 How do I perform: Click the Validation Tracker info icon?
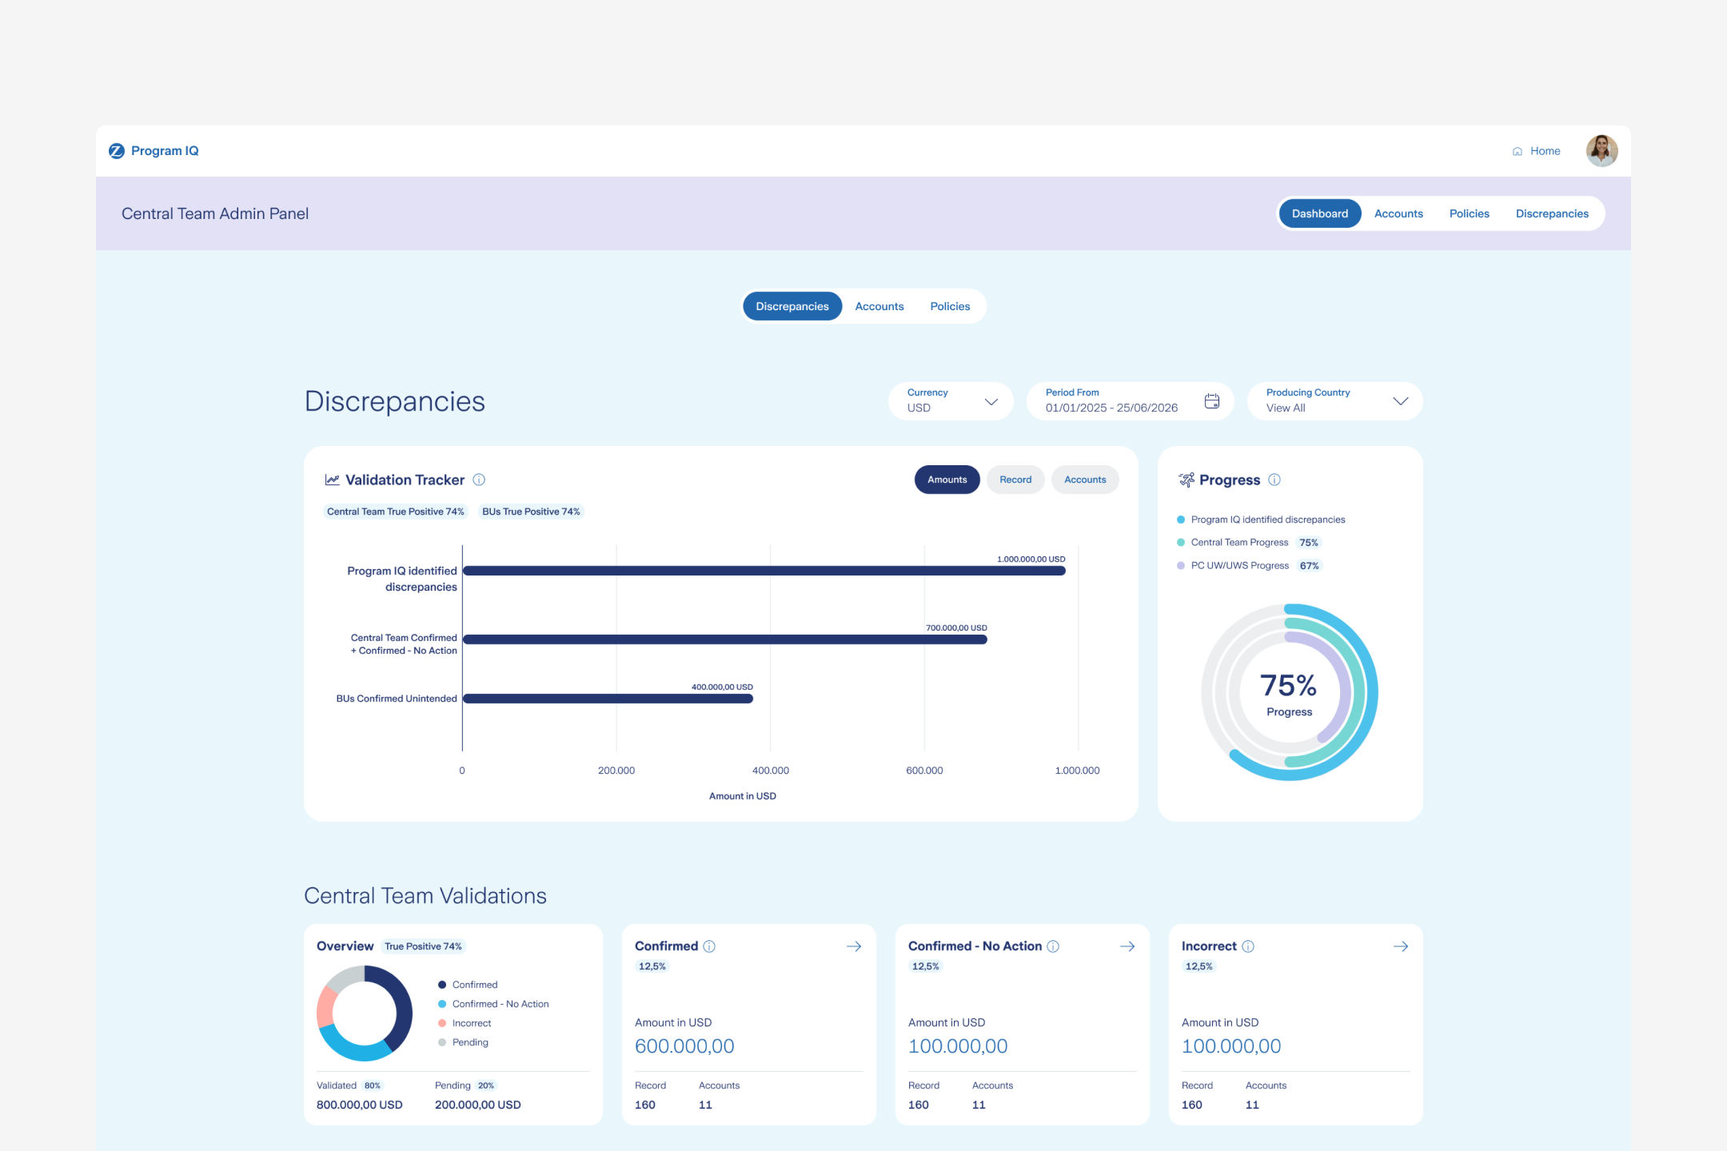pyautogui.click(x=479, y=480)
